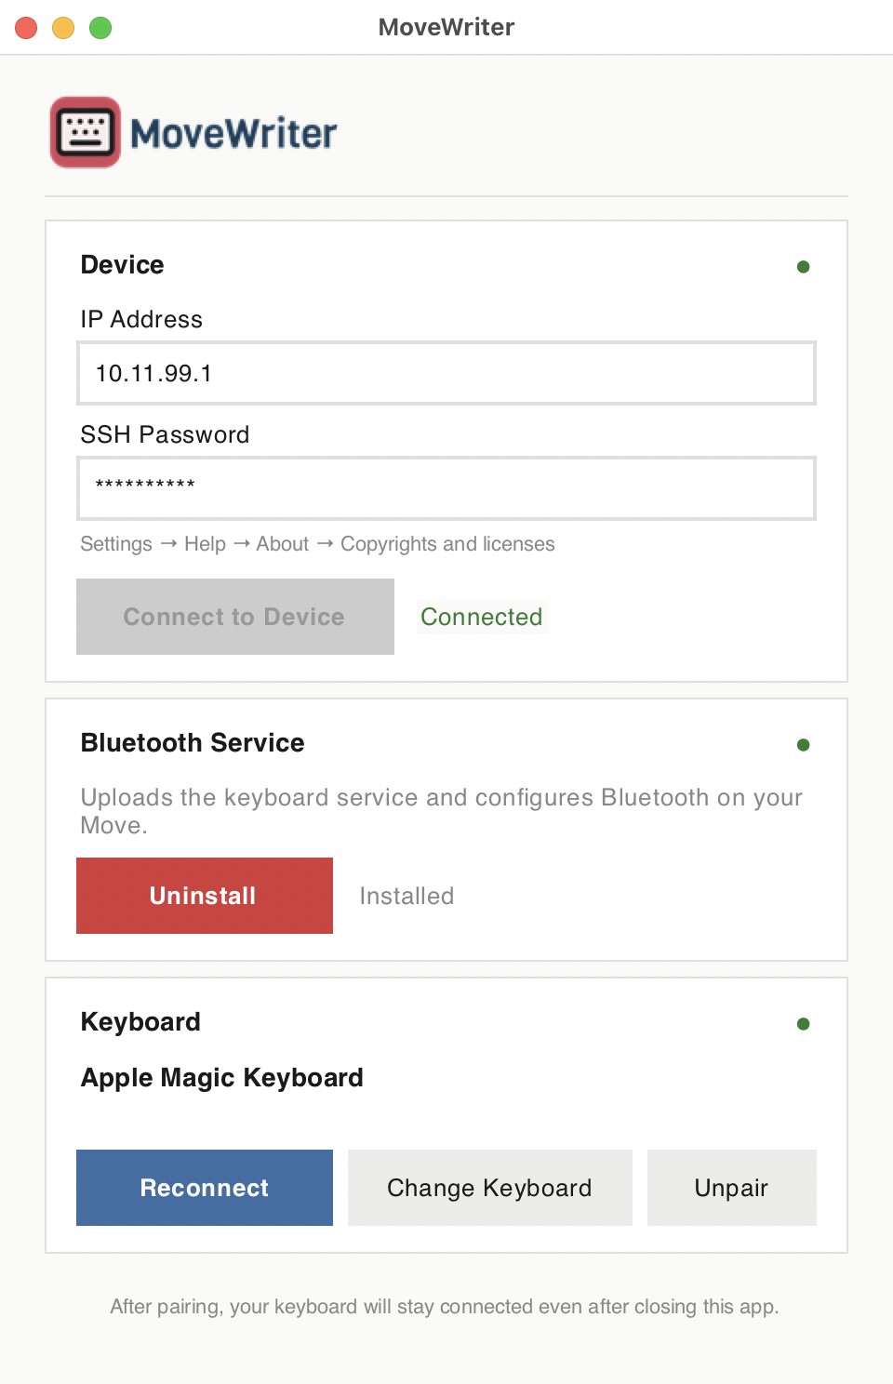Open Settings from the breadcrumb path
This screenshot has height=1384, width=893.
115,544
